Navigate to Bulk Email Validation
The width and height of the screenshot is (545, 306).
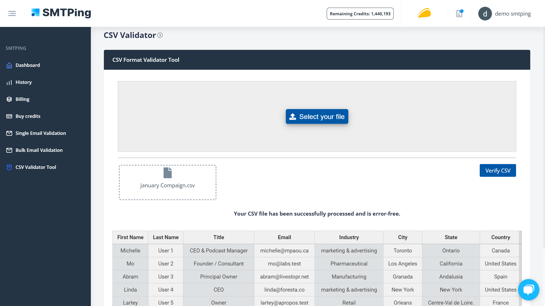[x=39, y=150]
